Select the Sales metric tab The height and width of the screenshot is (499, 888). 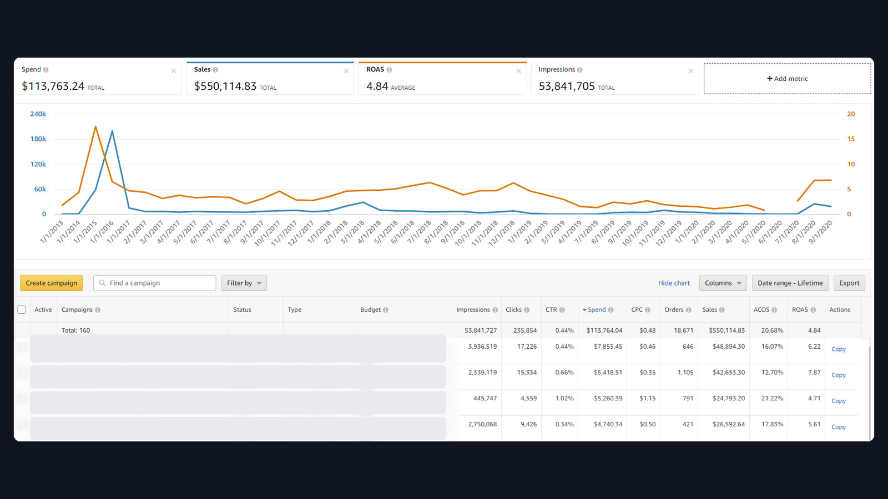pyautogui.click(x=270, y=79)
